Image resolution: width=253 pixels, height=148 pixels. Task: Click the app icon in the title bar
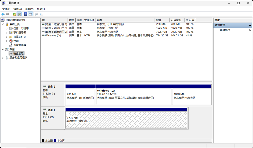click(4, 3)
